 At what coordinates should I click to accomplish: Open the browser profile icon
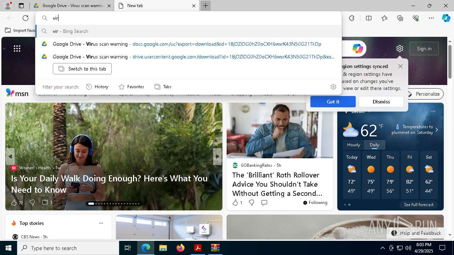pos(7,6)
